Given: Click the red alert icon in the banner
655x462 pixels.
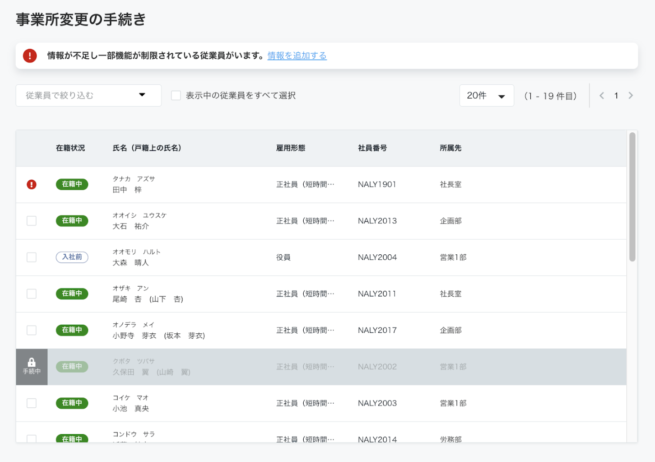Looking at the screenshot, I should coord(30,56).
